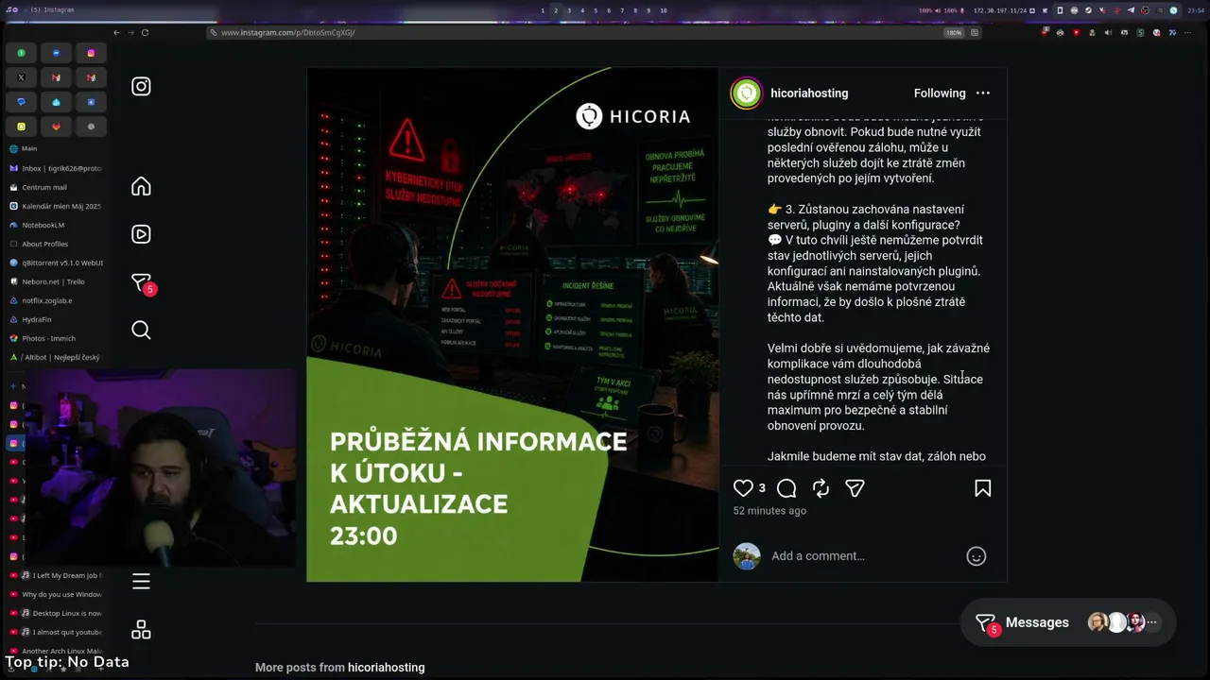
Task: Open the post's three-dot options menu
Action: coord(983,93)
